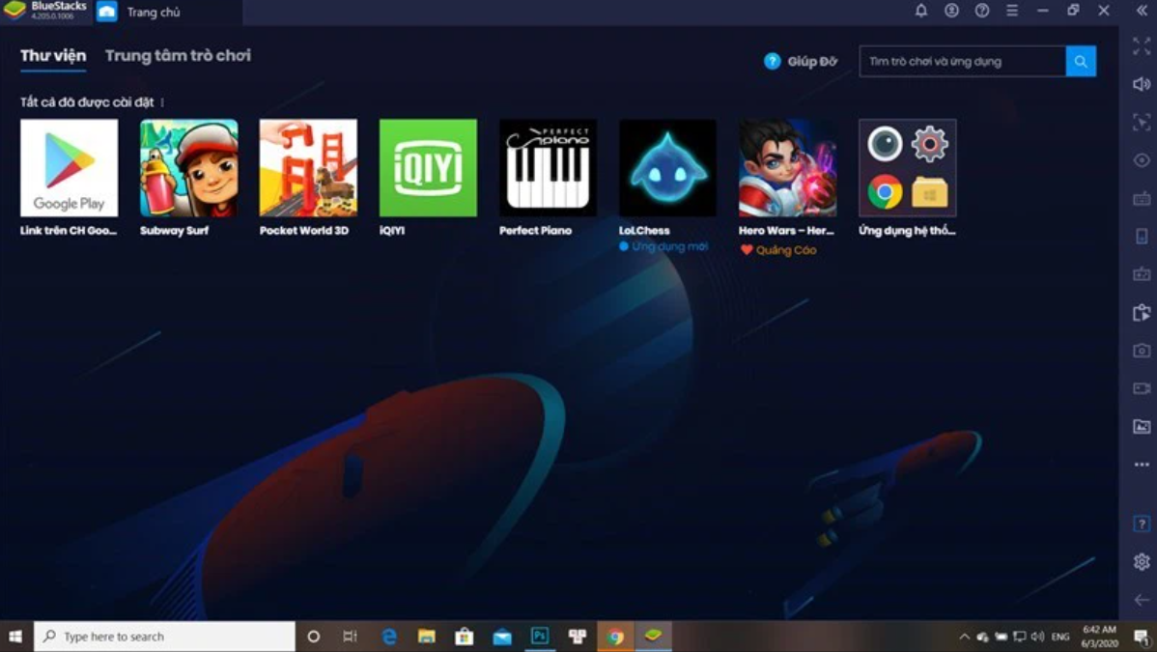Take a screenshot with the camera icon
The image size is (1157, 652).
[1142, 351]
